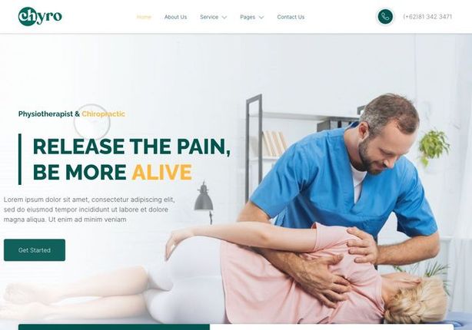Screen dimensions: 472x330
Task: Expand the Pages dropdown chevron
Action: click(x=261, y=18)
